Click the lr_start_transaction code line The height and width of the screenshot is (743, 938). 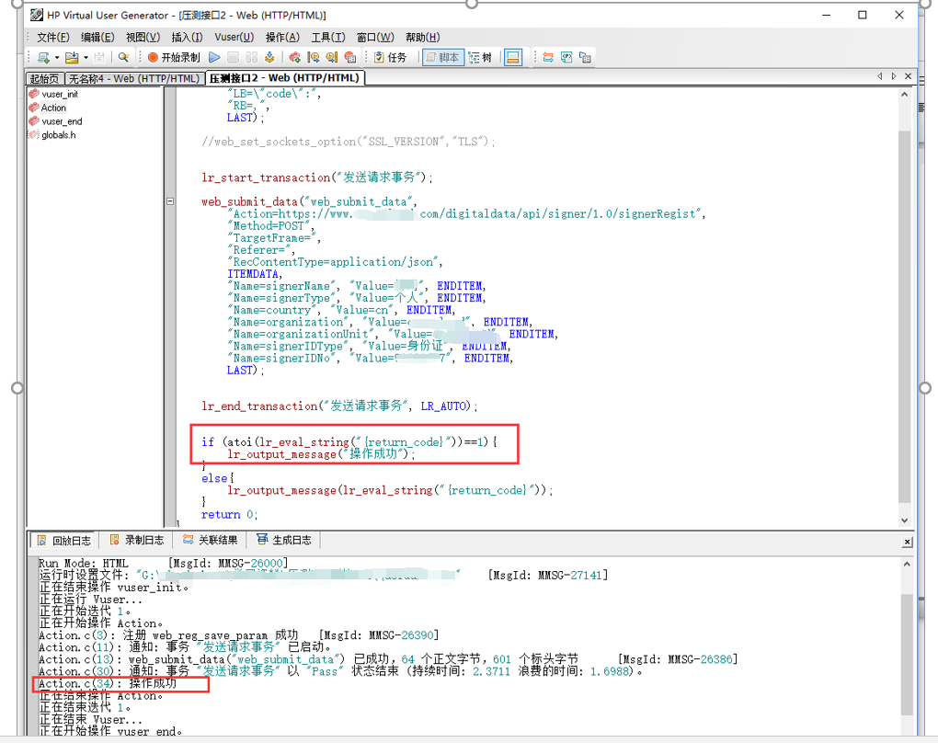(x=317, y=177)
